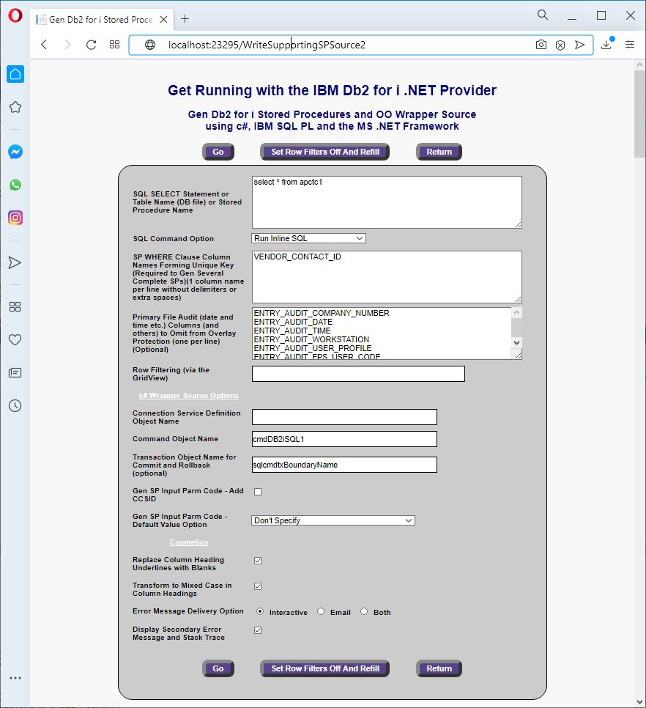The width and height of the screenshot is (646, 708).
Task: Open c# Wrapper Source Options link
Action: pos(188,396)
